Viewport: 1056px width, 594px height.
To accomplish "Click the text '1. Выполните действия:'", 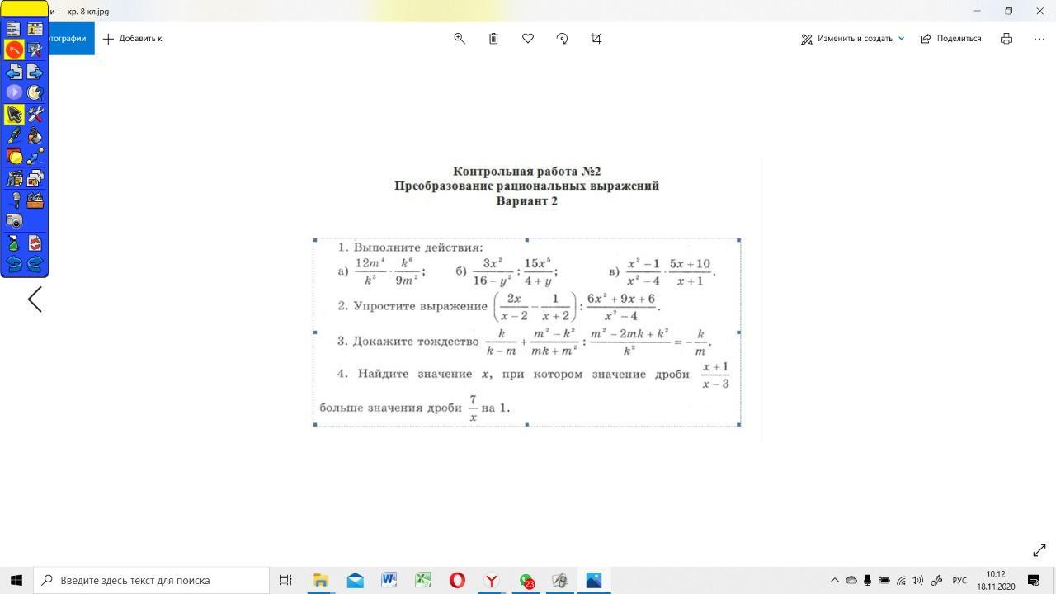I will [410, 247].
